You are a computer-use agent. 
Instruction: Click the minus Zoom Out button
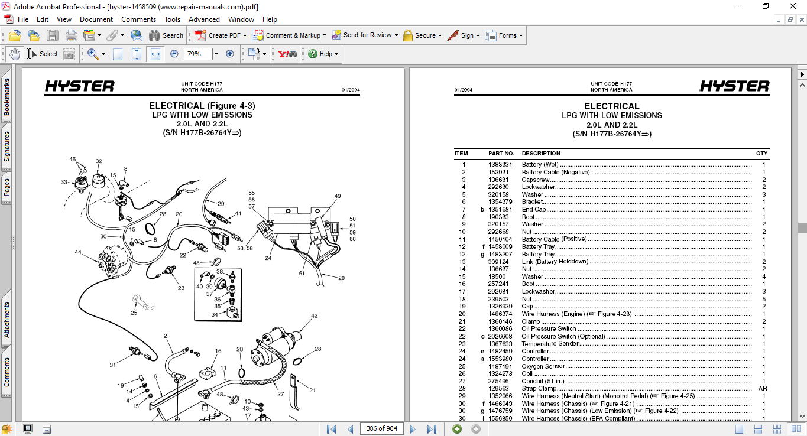tap(174, 54)
